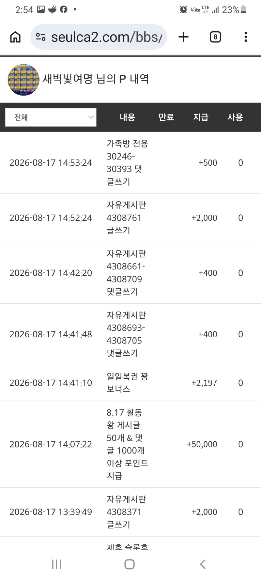Viewport: 261px width, 580px height.
Task: Click the seulca2.com address bar
Action: tap(99, 37)
